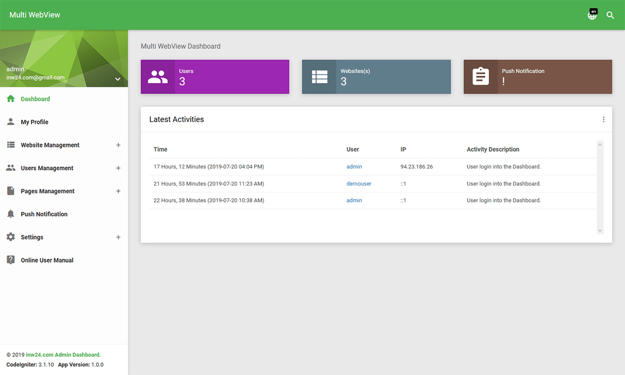Open the demouser user link
The width and height of the screenshot is (625, 375).
(359, 184)
